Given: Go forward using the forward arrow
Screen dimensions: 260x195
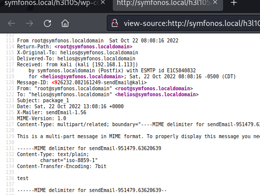Looking at the screenshot, I should (x=29, y=23).
